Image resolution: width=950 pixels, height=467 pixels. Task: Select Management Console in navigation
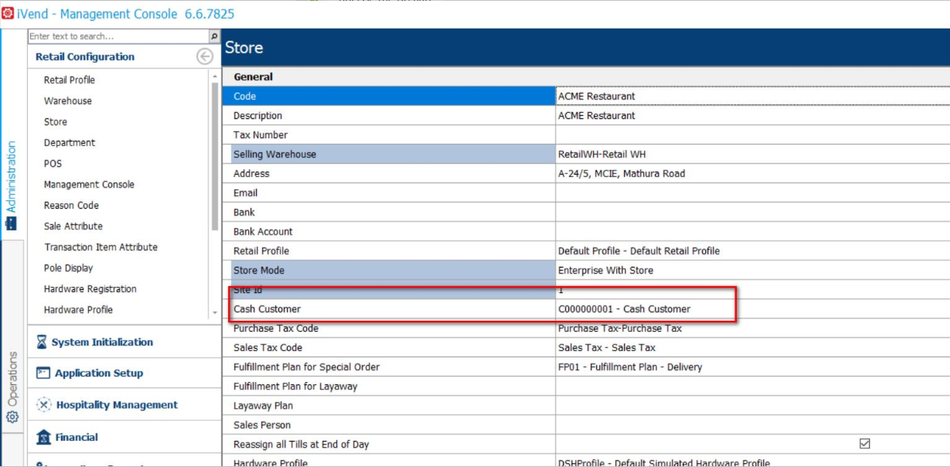click(89, 184)
